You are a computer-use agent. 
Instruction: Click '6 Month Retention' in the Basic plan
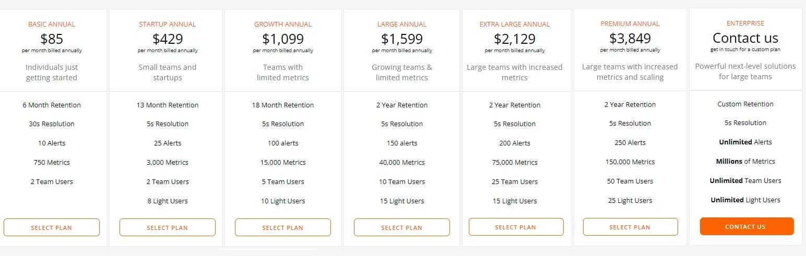coord(52,105)
